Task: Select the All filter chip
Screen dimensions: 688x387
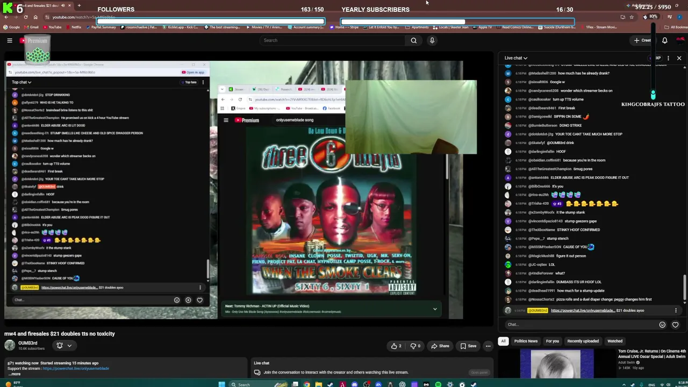Action: (504, 341)
